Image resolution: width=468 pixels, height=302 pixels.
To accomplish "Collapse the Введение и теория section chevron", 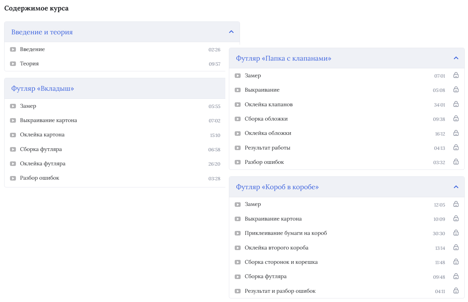I will [x=231, y=32].
